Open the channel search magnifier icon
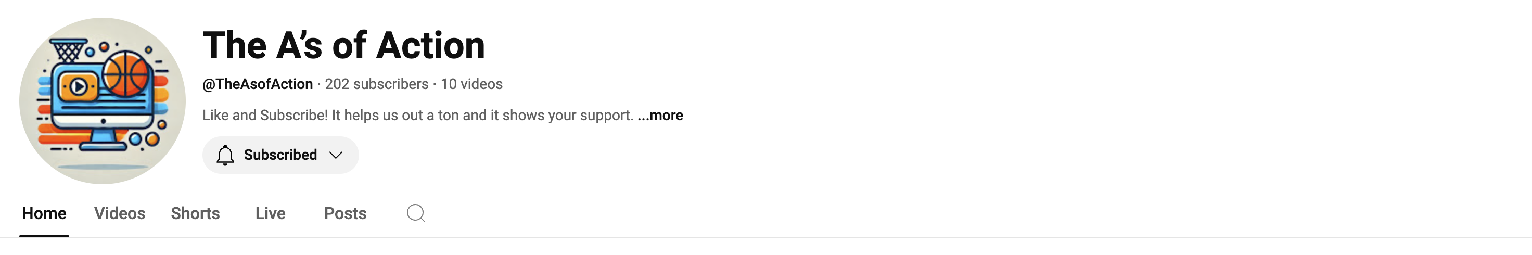Viewport: 1532px width, 255px height. (x=416, y=213)
